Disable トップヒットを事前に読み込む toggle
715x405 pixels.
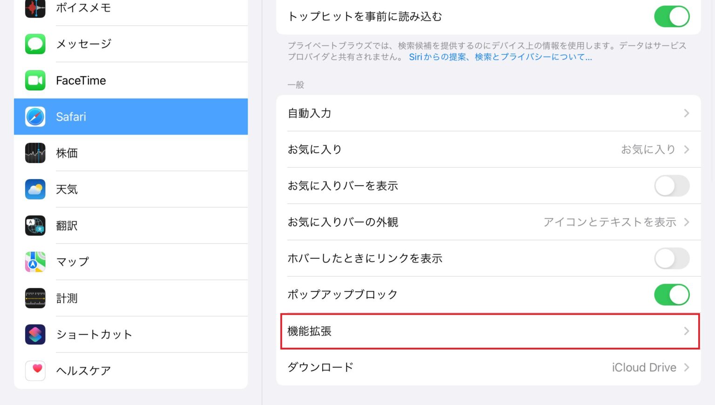tap(672, 16)
